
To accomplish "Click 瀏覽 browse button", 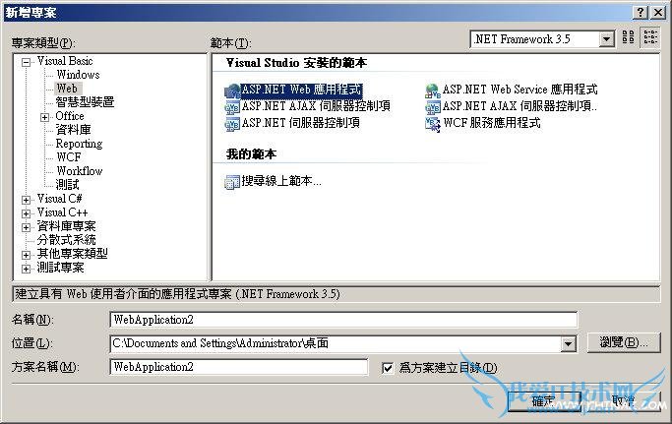I will click(624, 342).
